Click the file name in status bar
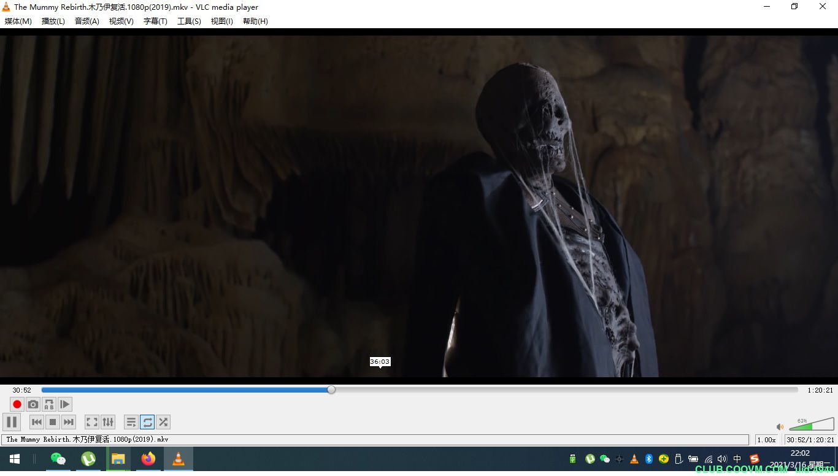The height and width of the screenshot is (476, 838). point(87,440)
